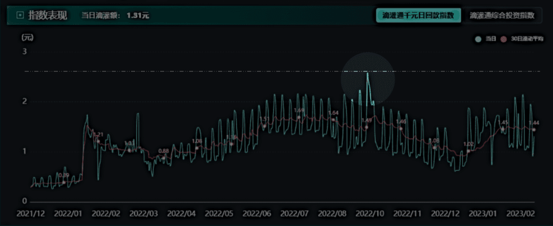Click the 1.69 data point marker
This screenshot has height=226, width=553.
pyautogui.click(x=299, y=117)
